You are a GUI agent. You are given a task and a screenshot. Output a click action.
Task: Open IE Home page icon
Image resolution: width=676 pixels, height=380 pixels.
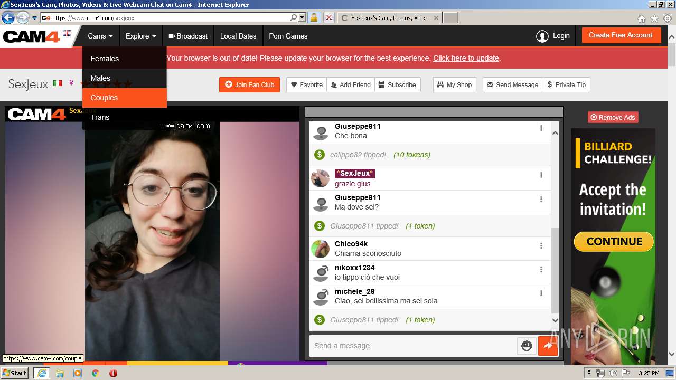coord(641,18)
